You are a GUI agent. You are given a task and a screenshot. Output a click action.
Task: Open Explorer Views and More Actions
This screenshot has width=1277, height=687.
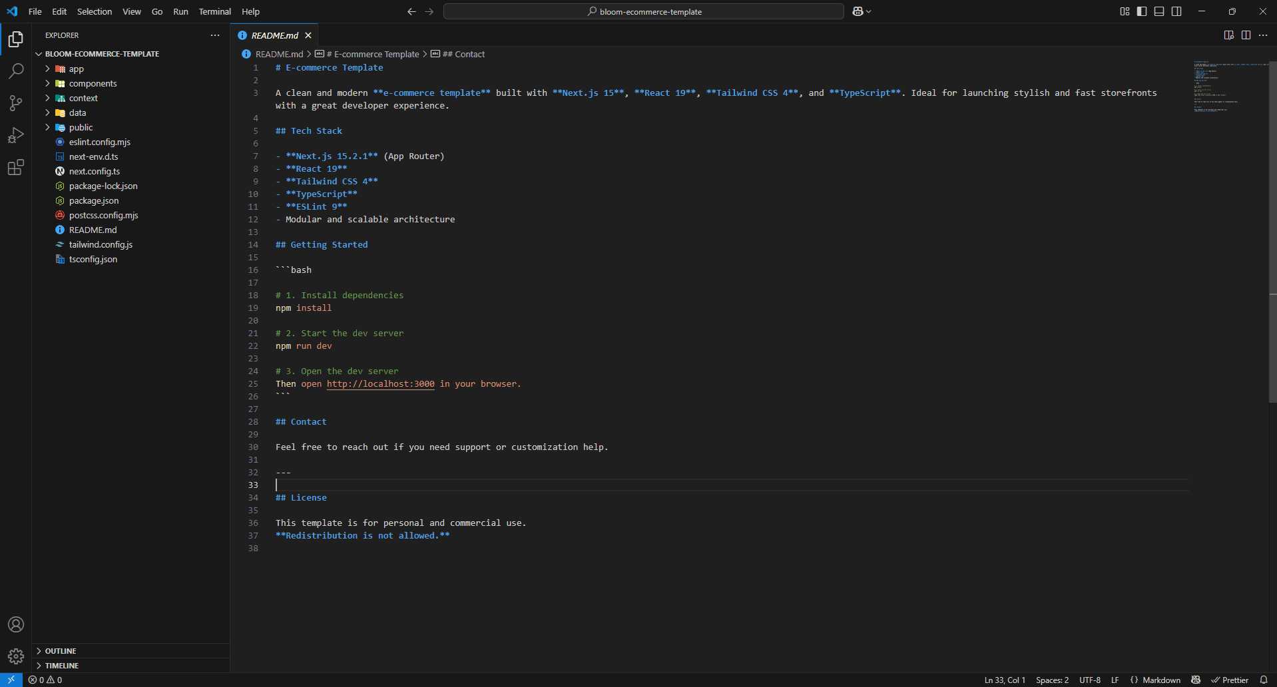click(215, 35)
